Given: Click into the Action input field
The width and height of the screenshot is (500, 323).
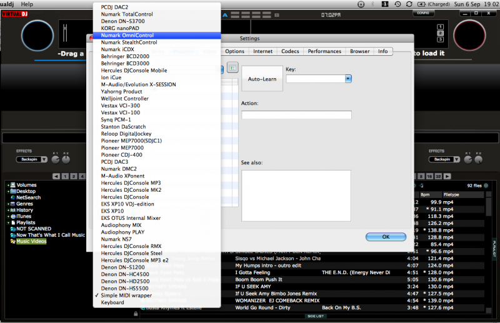Looking at the screenshot, I should click(x=296, y=115).
